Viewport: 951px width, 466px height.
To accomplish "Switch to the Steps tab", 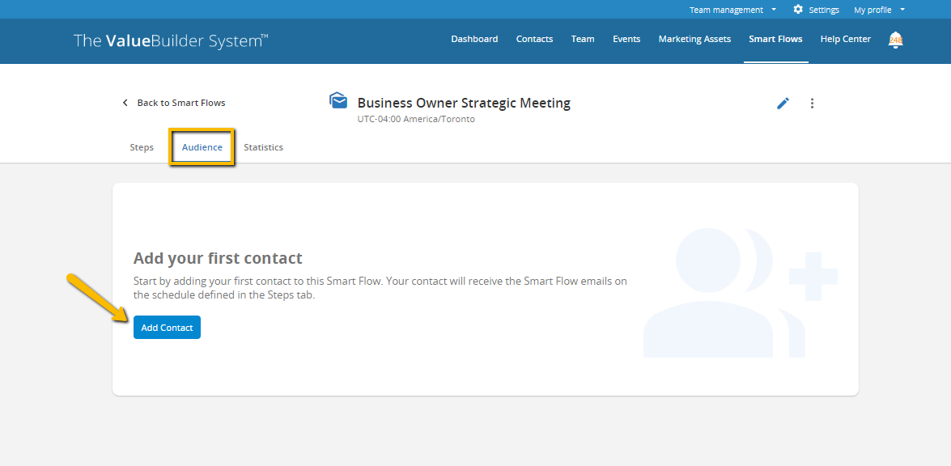I will click(141, 147).
